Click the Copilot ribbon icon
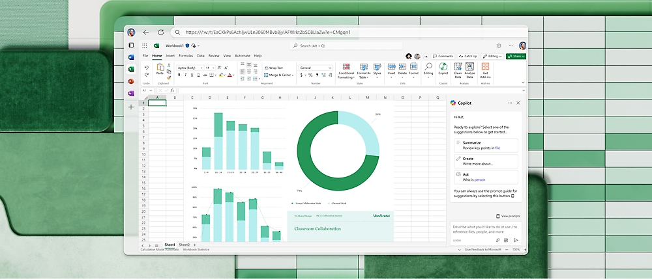This screenshot has height=279, width=652. point(443,67)
